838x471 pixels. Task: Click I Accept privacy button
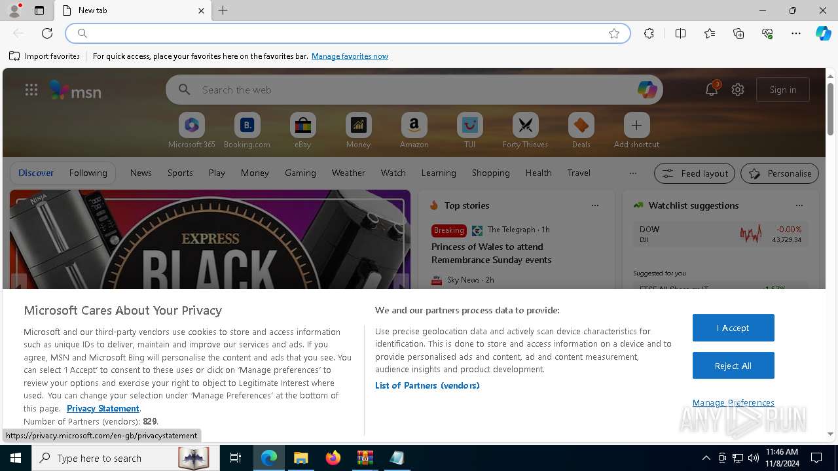pos(733,328)
